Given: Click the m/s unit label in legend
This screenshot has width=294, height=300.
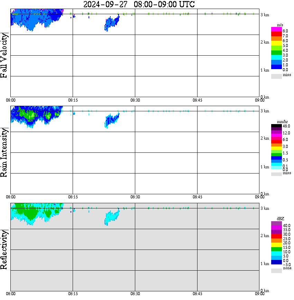Looking at the screenshot, I should click(280, 25).
